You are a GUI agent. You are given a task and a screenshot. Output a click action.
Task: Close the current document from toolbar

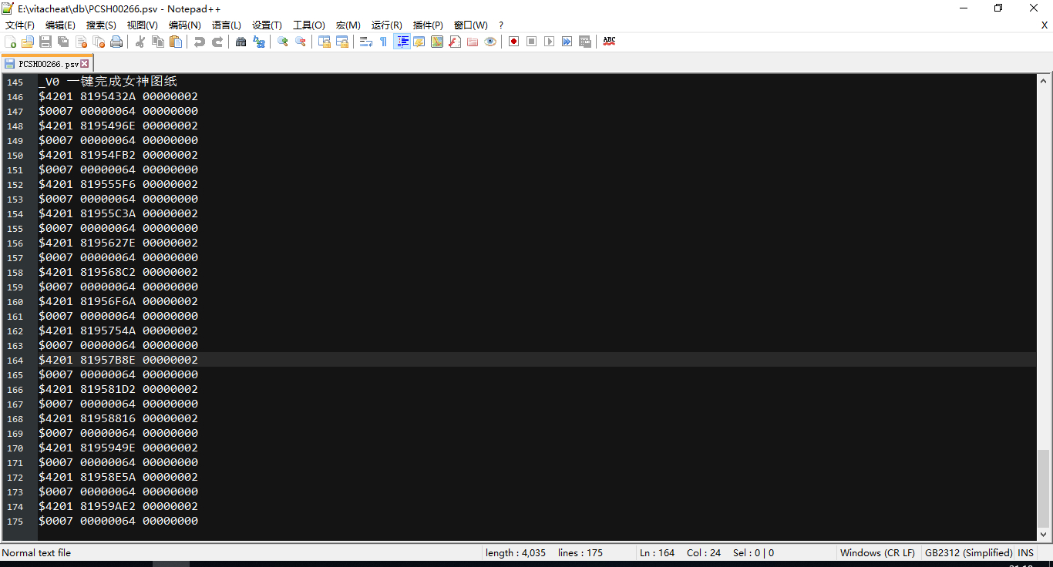click(x=81, y=42)
